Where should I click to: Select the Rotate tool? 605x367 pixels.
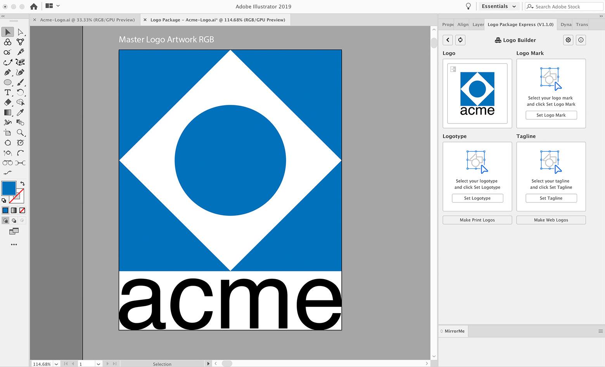[x=21, y=93]
